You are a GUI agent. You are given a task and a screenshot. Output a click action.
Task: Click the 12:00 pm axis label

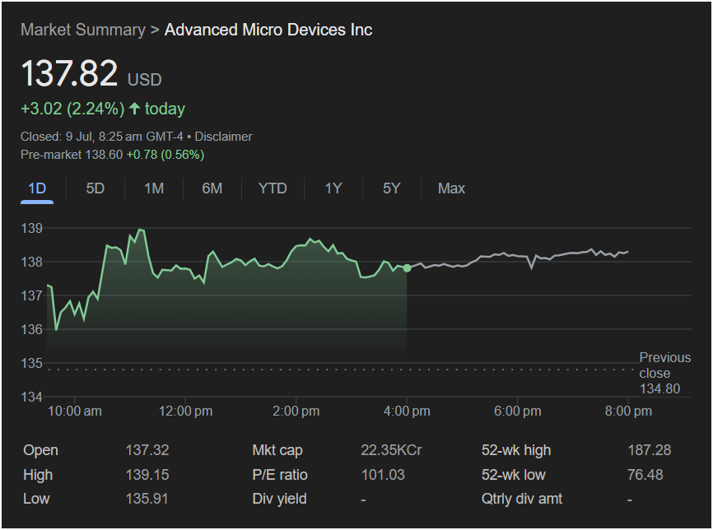coord(185,411)
